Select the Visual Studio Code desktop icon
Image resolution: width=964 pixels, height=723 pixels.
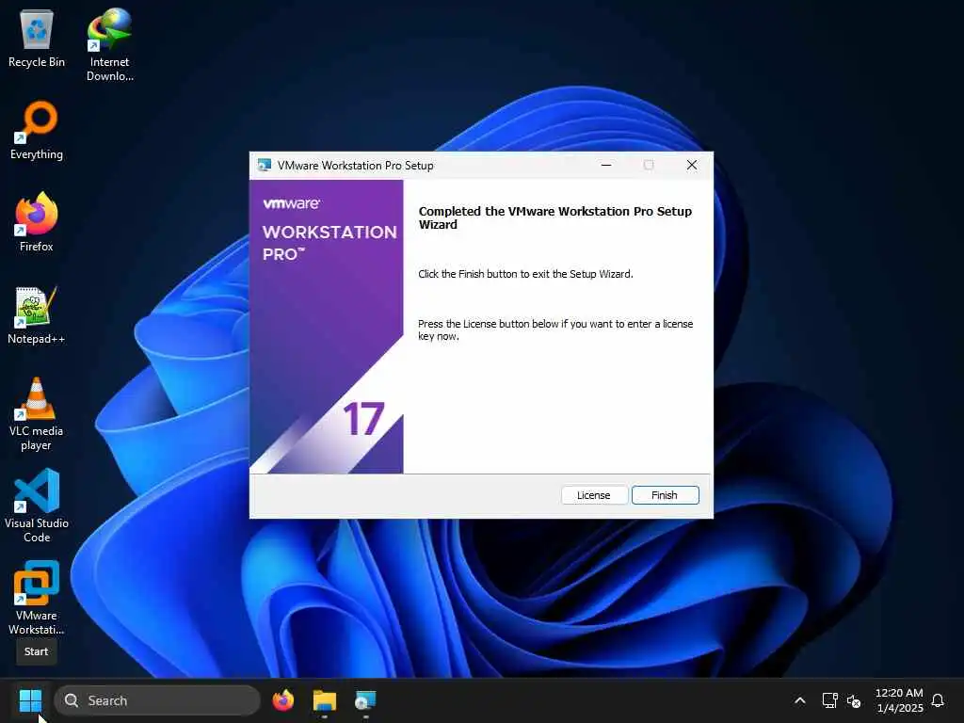(37, 506)
